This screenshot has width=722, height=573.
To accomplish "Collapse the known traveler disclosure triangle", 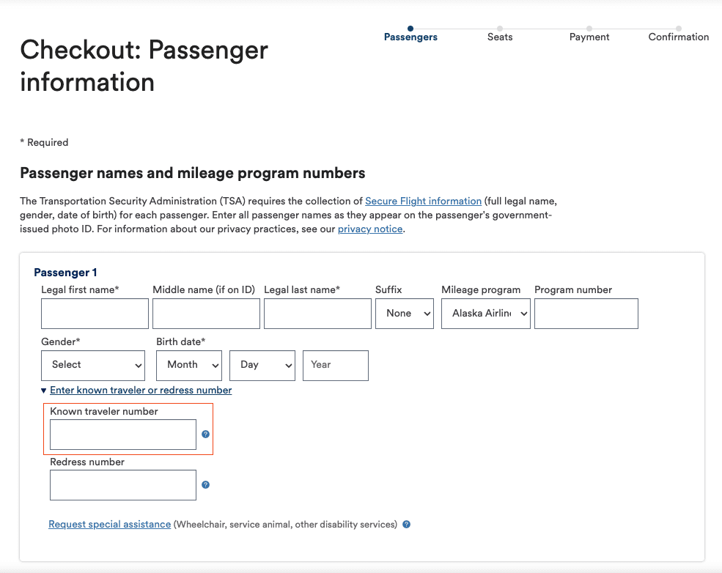I will click(x=43, y=390).
